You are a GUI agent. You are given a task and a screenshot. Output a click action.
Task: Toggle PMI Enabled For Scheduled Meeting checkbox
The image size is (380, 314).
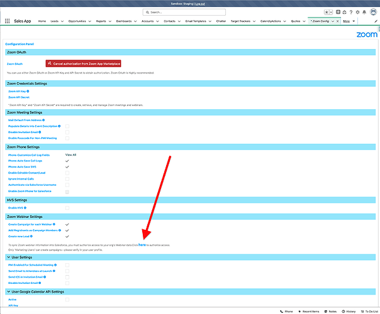click(x=67, y=265)
